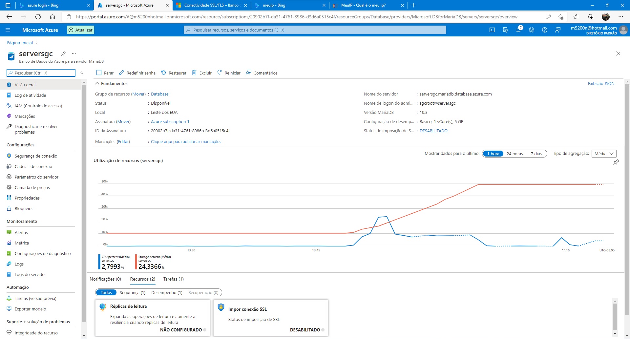Click the DESABILITADO SSL status link
Image resolution: width=630 pixels, height=339 pixels.
pos(433,131)
